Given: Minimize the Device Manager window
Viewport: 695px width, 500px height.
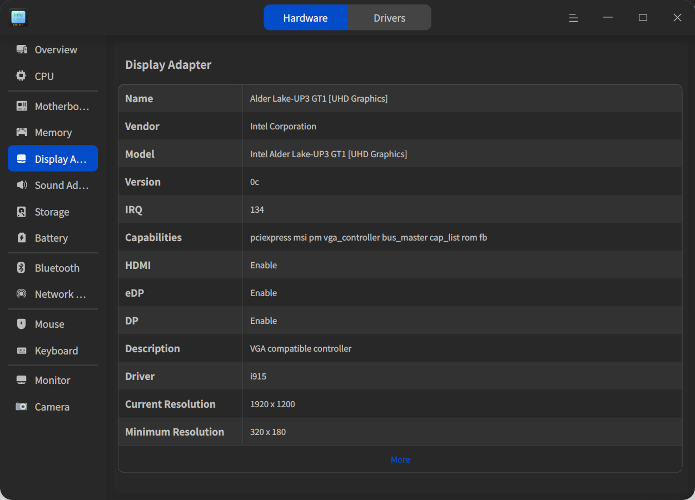Looking at the screenshot, I should click(x=608, y=18).
